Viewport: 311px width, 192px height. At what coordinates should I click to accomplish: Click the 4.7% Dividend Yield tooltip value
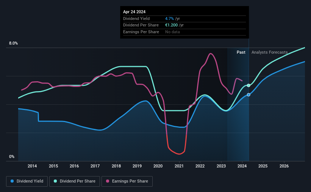[169, 19]
